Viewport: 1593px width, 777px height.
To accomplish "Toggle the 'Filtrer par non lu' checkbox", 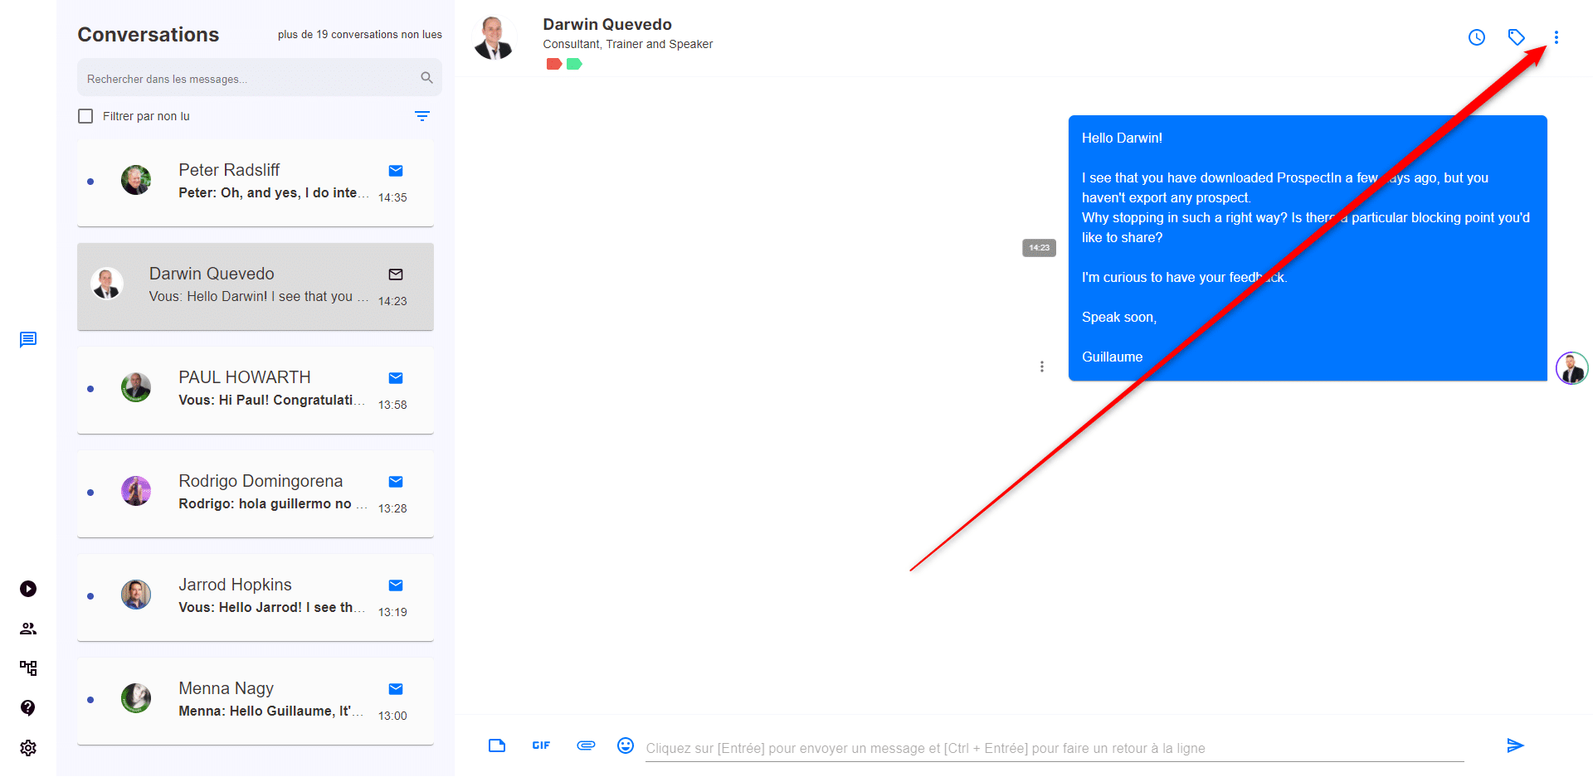I will (85, 116).
